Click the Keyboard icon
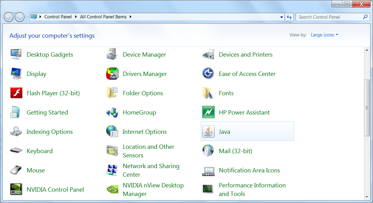This screenshot has height=203, width=373. coord(16,151)
